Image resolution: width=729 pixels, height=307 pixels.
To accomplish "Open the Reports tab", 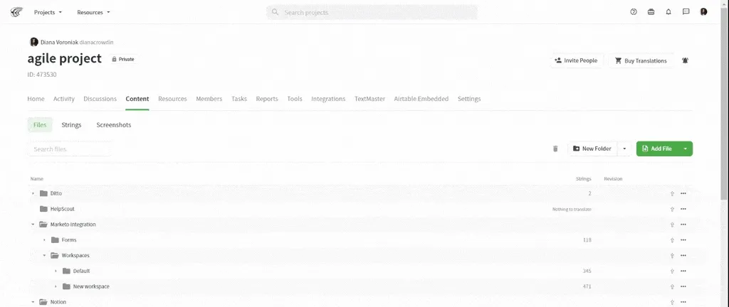I will click(267, 99).
